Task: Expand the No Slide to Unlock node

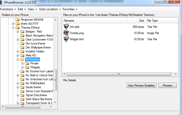Action: (x=18, y=76)
